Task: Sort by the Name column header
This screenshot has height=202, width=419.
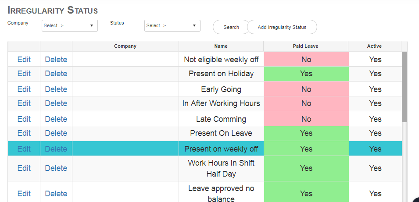Action: pyautogui.click(x=221, y=46)
